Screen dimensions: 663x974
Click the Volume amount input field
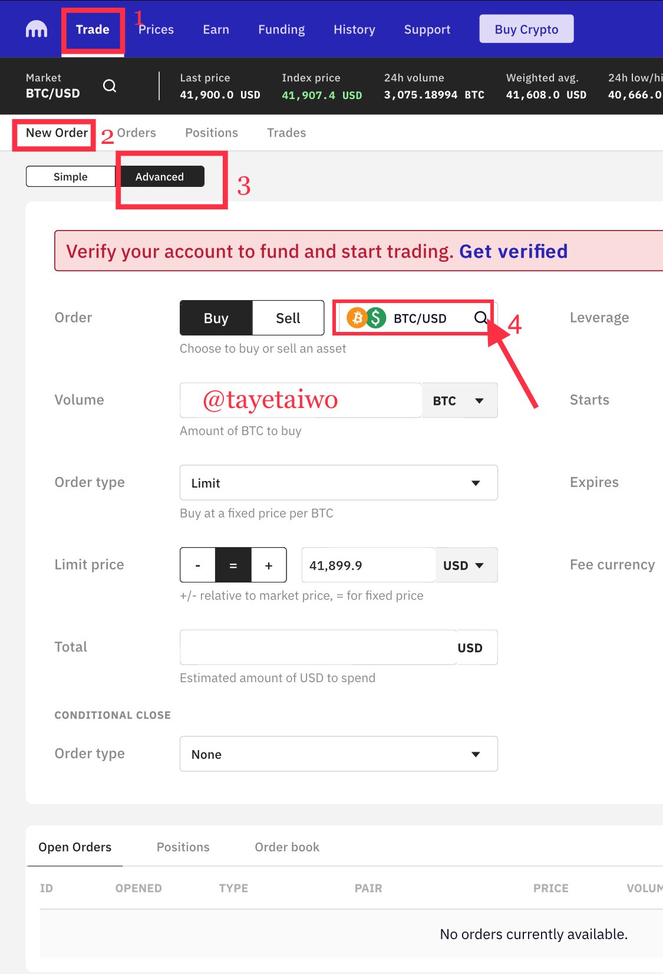click(301, 400)
